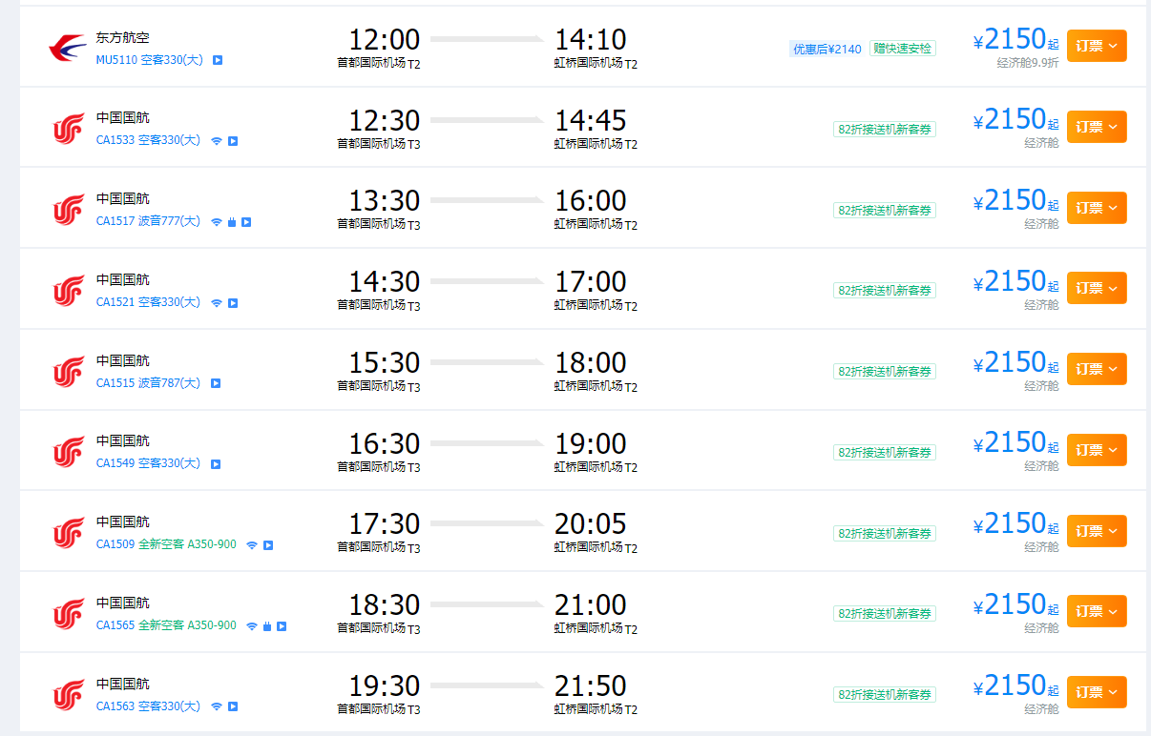Viewport: 1151px width, 736px height.
Task: Click the Air China logo for CA1563
Action: point(68,693)
